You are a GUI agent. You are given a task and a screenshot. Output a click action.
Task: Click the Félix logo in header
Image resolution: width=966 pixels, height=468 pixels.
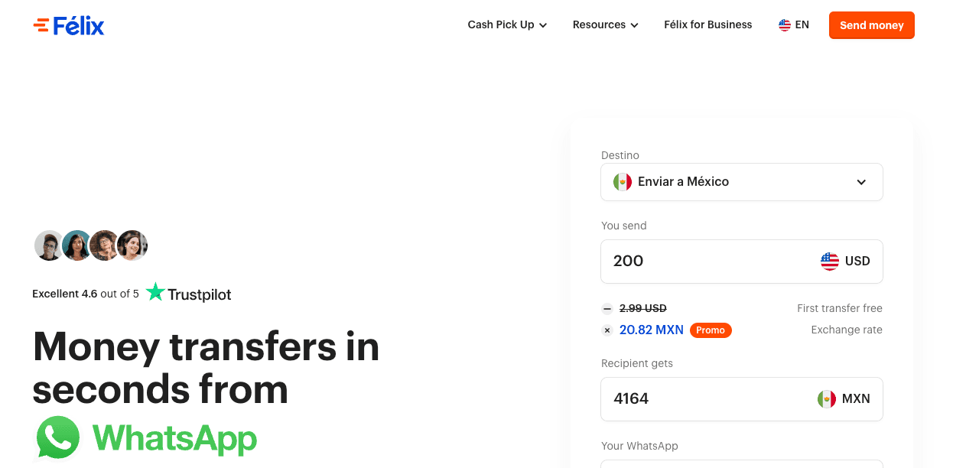click(x=69, y=26)
